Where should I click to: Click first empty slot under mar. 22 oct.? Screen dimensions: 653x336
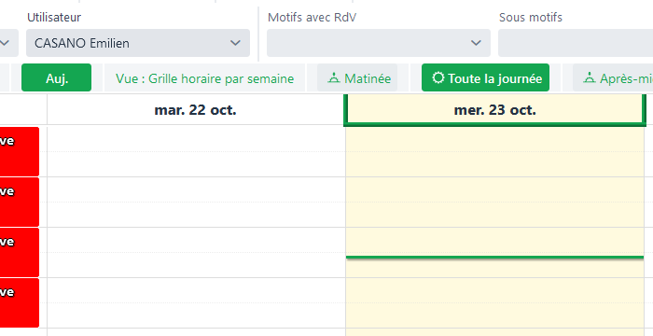[x=196, y=139]
